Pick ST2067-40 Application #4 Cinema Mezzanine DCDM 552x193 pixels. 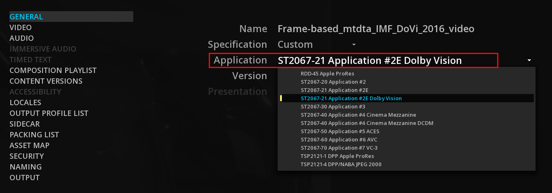(x=367, y=123)
